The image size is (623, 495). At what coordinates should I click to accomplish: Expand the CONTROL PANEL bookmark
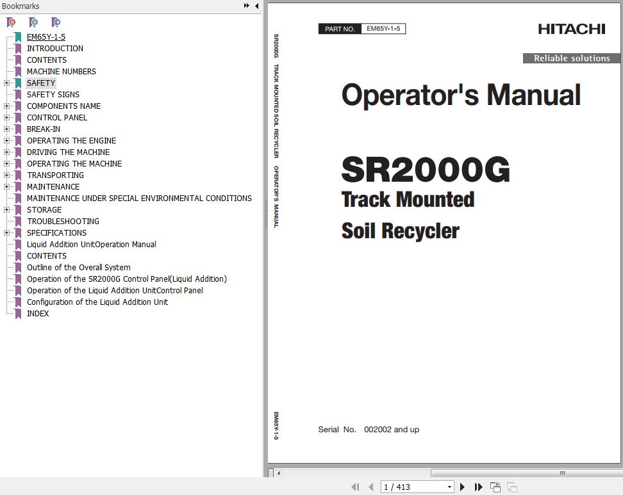pos(6,118)
